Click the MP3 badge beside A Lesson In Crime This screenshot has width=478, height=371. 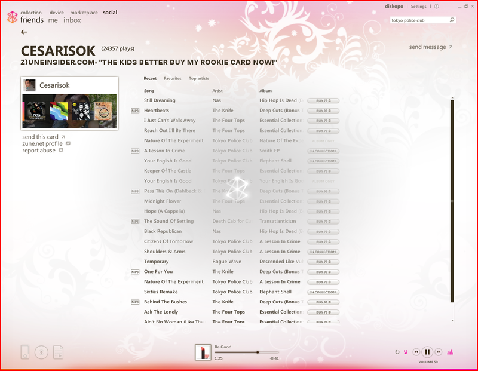coord(135,151)
